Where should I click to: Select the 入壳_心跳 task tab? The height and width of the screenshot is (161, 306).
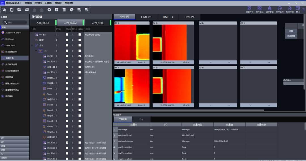tap(98, 23)
